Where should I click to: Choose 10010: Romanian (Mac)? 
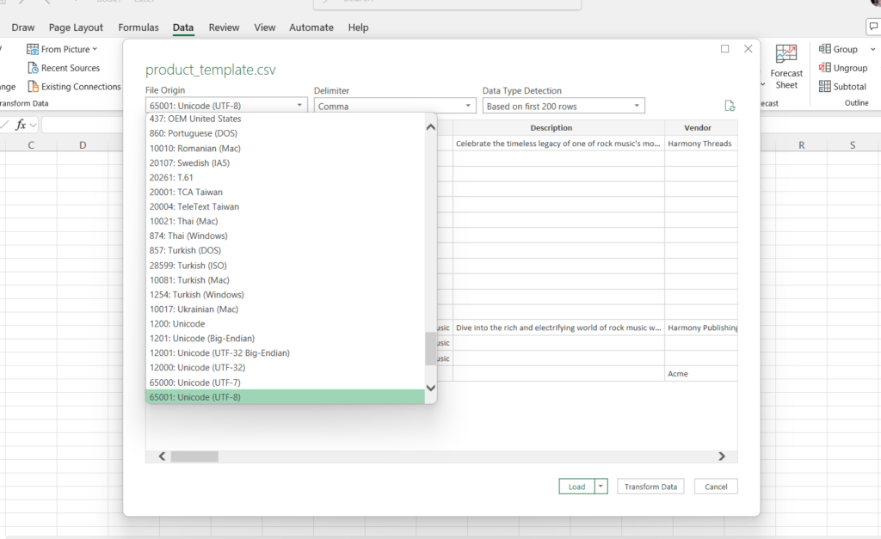coord(286,148)
